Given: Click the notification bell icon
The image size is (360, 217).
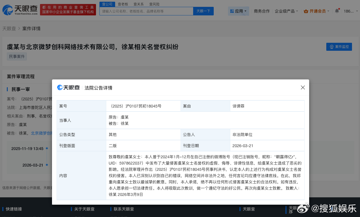Looking at the screenshot, I should (x=337, y=11).
